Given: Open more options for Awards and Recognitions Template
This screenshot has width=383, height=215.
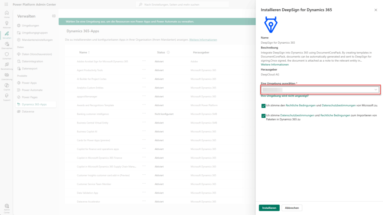Looking at the screenshot, I should [144, 105].
